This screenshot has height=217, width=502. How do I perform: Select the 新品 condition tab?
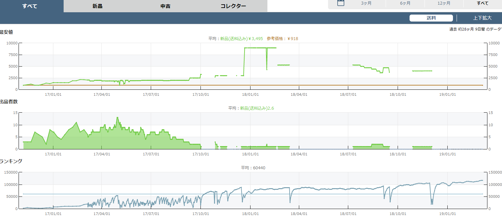coord(97,6)
